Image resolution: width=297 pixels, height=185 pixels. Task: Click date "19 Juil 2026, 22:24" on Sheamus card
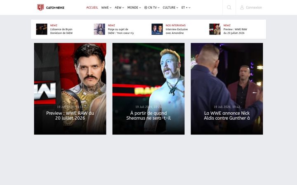pyautogui.click(x=148, y=107)
